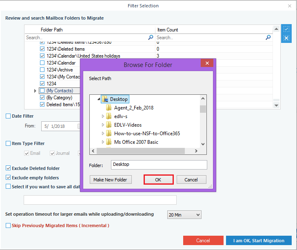Close the Filter Selection window
297x250 pixels.
289,6
